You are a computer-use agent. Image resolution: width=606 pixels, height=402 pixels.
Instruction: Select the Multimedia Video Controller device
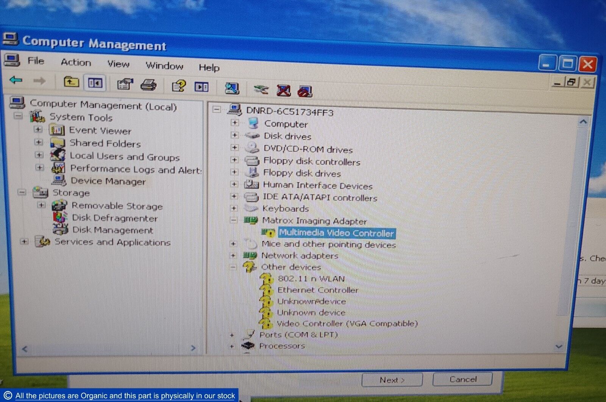coord(337,233)
